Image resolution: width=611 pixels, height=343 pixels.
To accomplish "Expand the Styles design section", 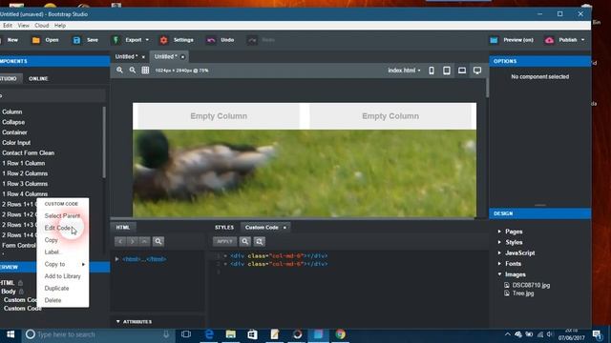I will click(x=500, y=242).
